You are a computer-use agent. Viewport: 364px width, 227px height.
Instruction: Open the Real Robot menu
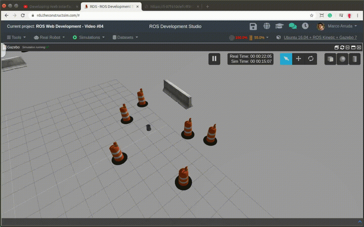click(49, 37)
